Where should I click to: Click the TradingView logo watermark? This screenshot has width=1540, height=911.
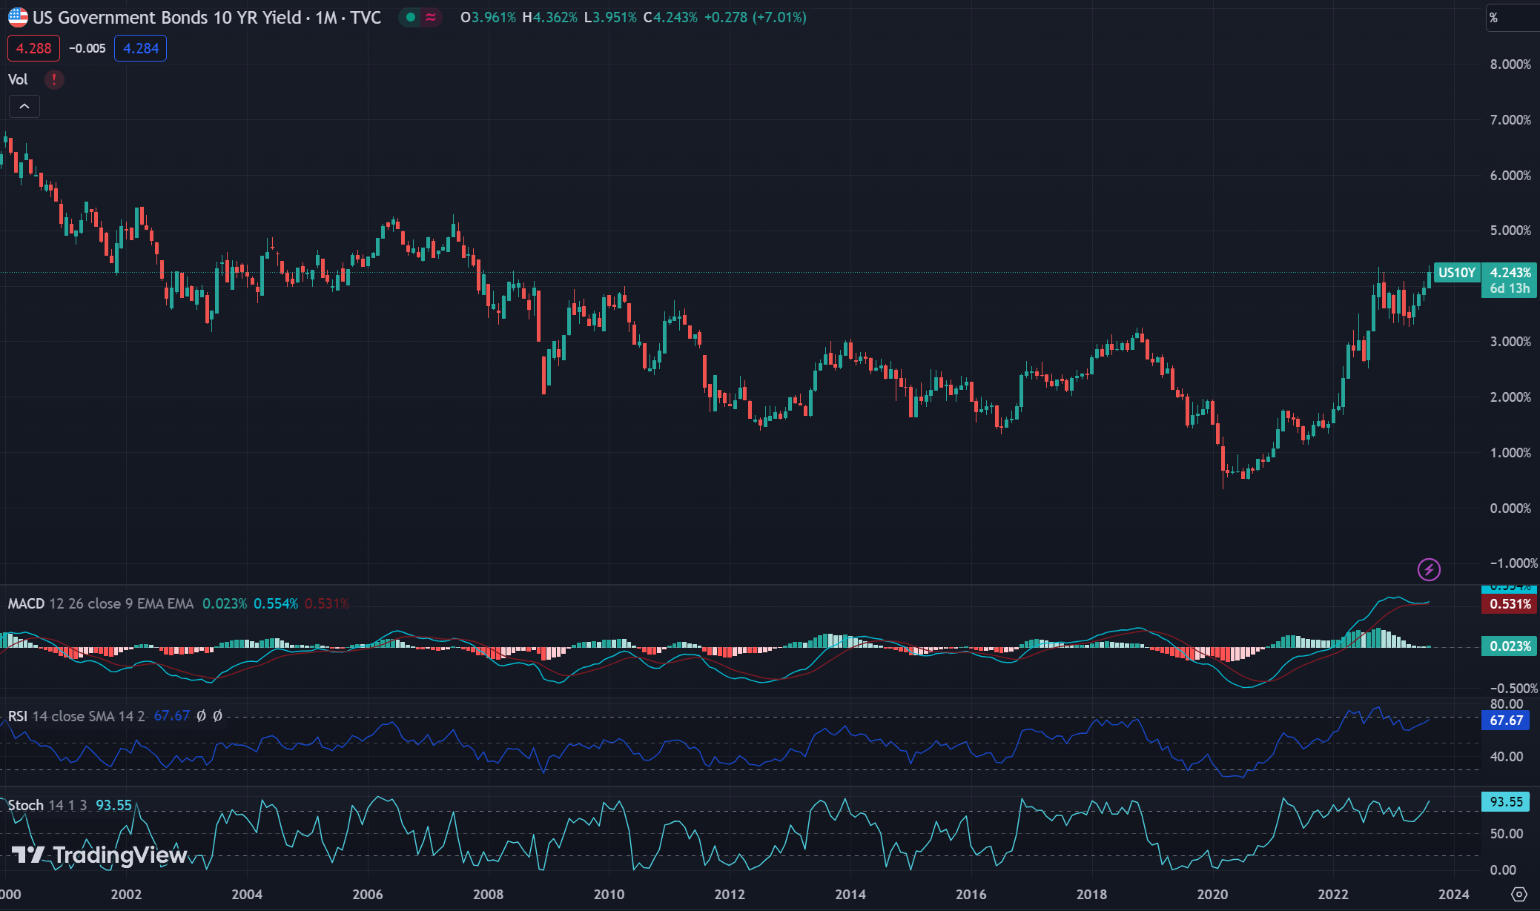click(99, 855)
